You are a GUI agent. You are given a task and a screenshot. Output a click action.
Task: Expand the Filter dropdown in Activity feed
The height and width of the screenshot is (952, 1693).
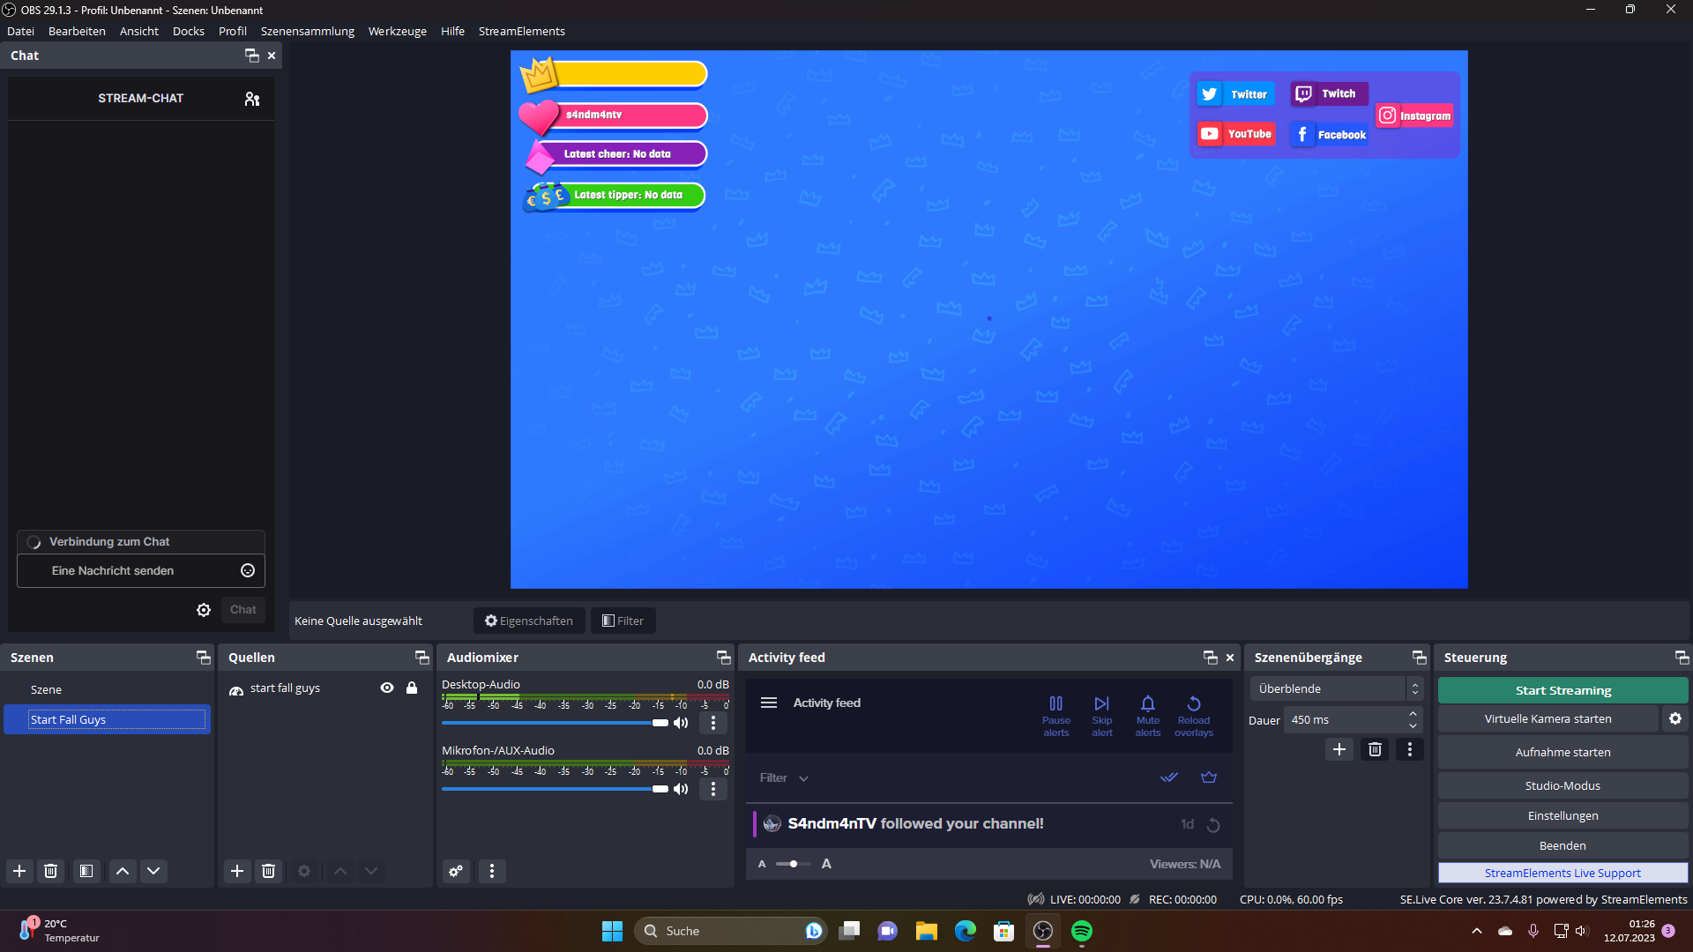[x=784, y=777]
